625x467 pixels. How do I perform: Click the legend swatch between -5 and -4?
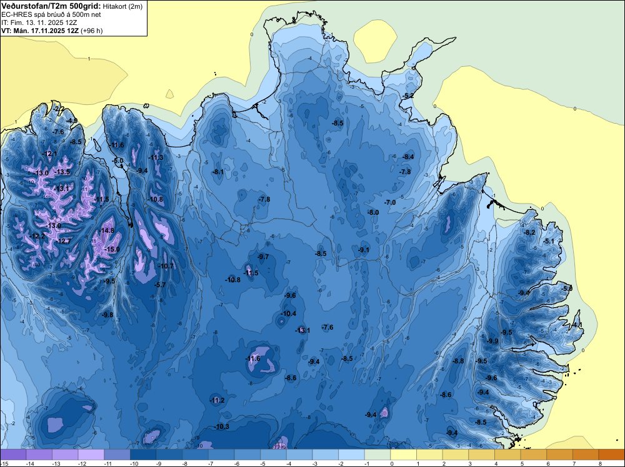click(274, 455)
